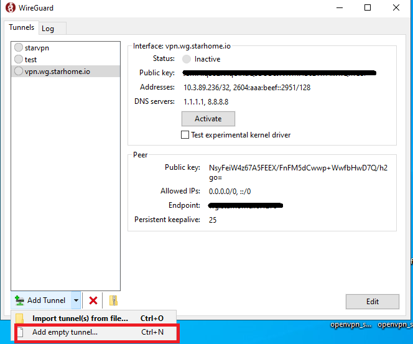Click the addresses value 10.3.89.236/32
The height and width of the screenshot is (344, 413).
[x=206, y=88]
